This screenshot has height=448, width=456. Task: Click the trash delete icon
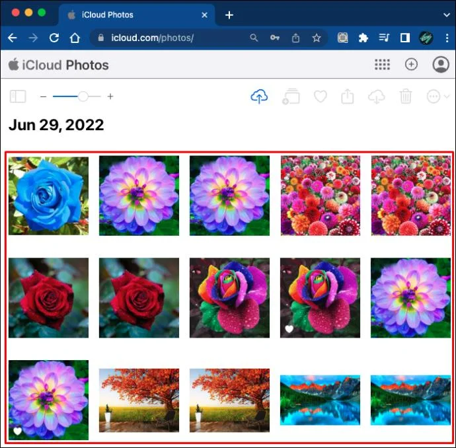[x=405, y=96]
